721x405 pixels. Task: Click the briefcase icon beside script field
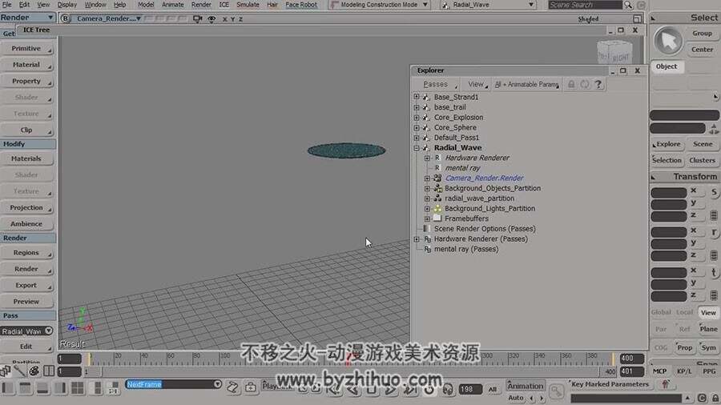click(x=251, y=387)
